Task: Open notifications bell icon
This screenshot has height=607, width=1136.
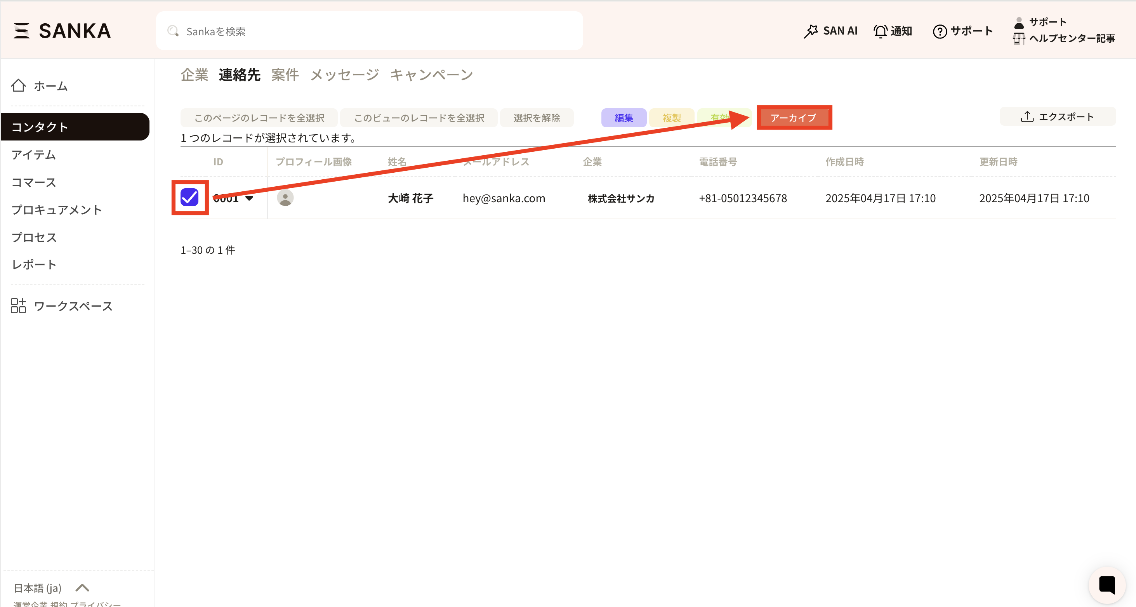Action: click(880, 31)
